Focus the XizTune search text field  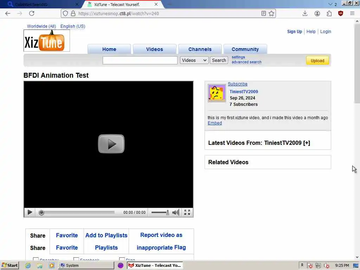(x=140, y=60)
